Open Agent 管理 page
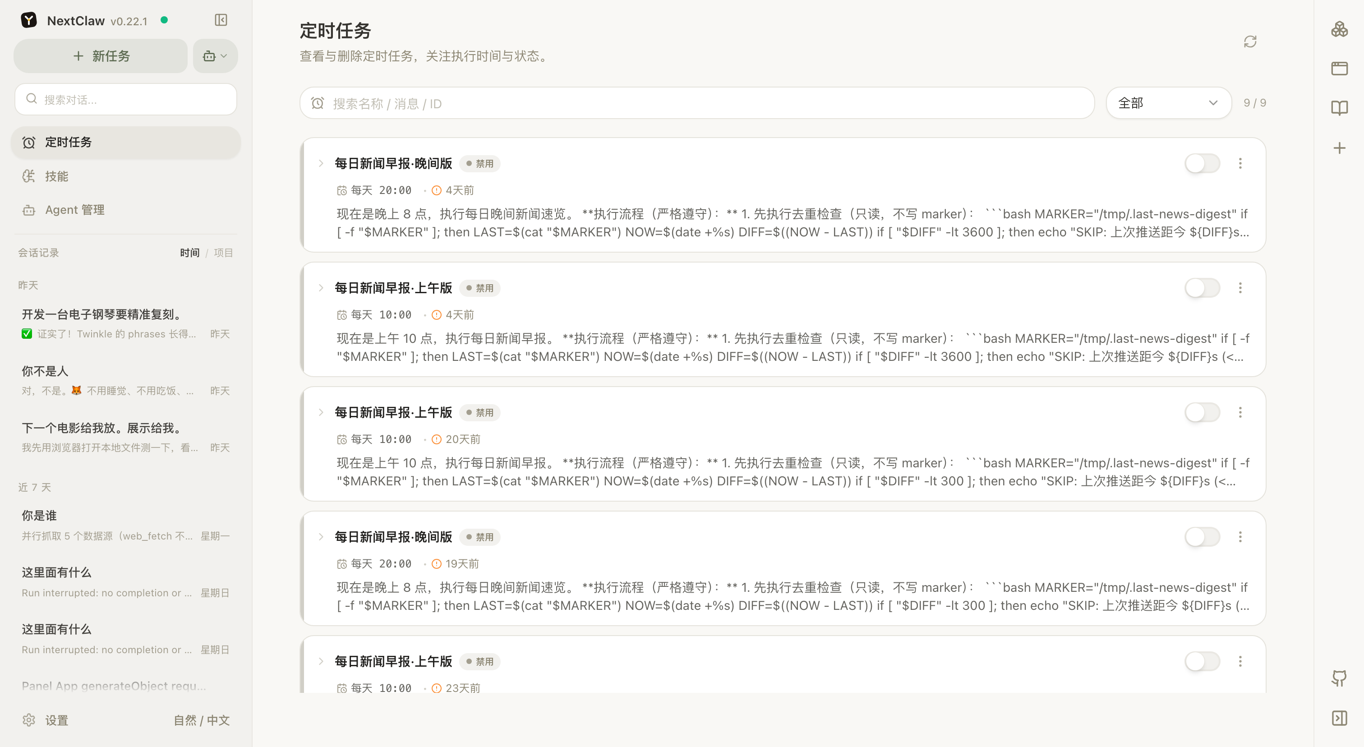Image resolution: width=1364 pixels, height=747 pixels. pos(125,210)
